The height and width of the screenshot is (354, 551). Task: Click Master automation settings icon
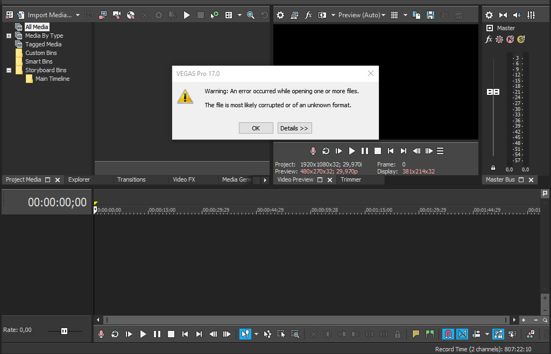point(499,39)
